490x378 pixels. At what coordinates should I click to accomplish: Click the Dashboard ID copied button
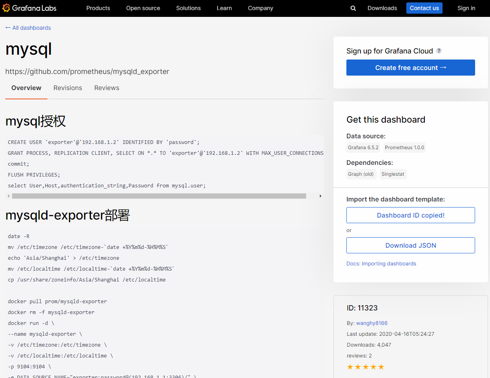click(411, 215)
